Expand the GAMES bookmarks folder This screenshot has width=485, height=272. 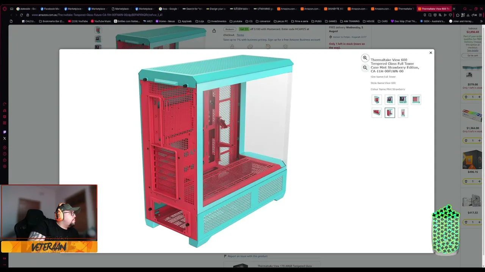click(331, 21)
